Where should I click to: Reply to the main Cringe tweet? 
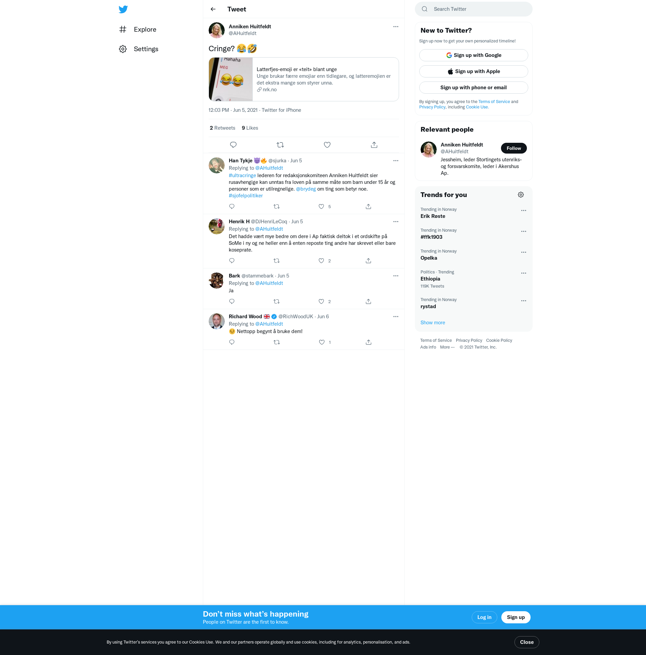tap(233, 145)
